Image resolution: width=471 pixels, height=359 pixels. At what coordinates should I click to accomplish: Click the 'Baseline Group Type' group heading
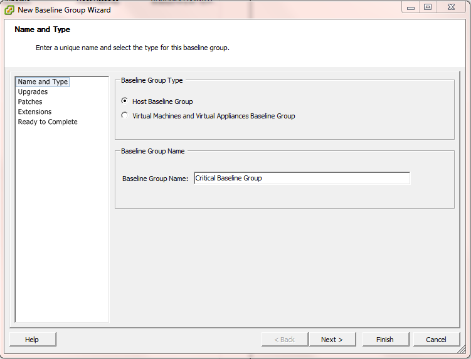click(152, 80)
